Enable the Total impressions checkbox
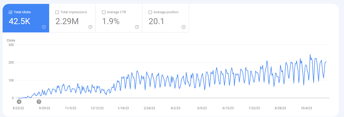344x117 pixels. point(57,12)
